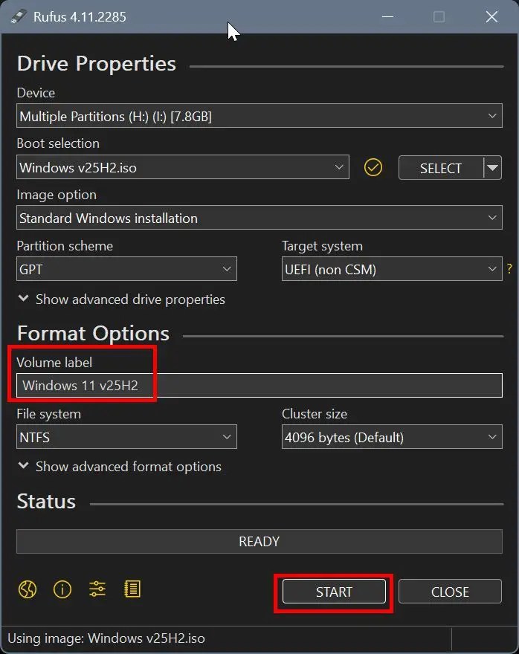Open the Device dropdown
Viewport: 519px width, 654px height.
click(259, 115)
